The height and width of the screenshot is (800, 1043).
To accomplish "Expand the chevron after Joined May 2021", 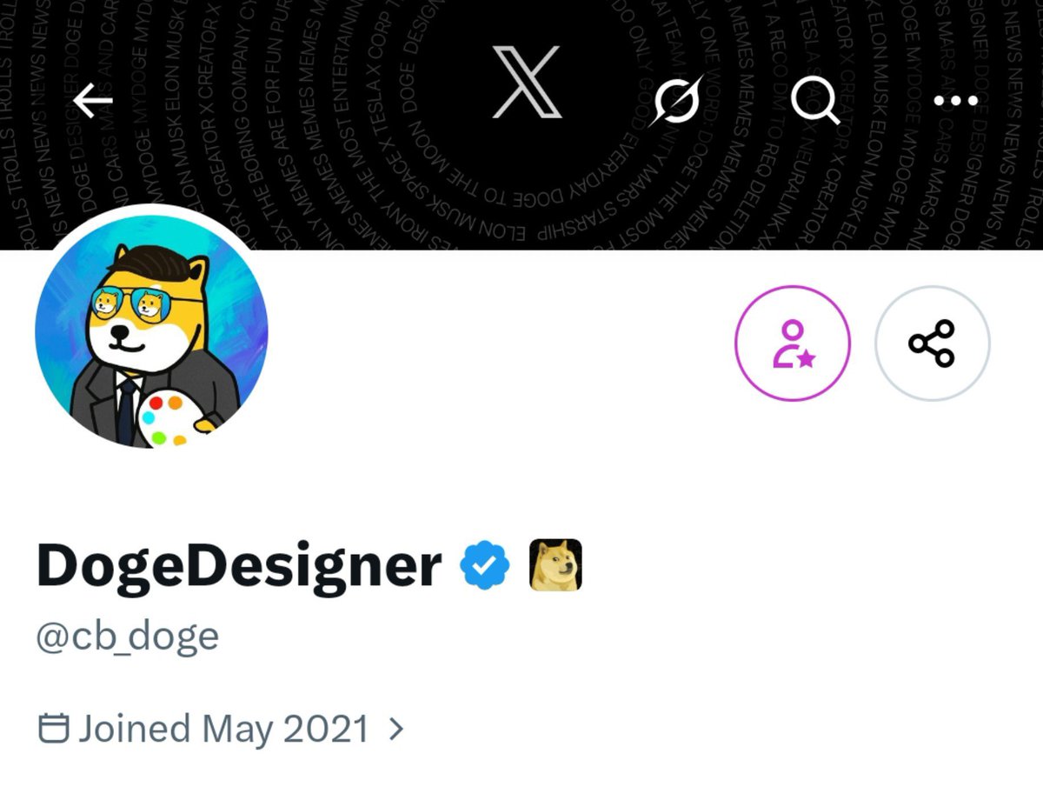I will 396,729.
